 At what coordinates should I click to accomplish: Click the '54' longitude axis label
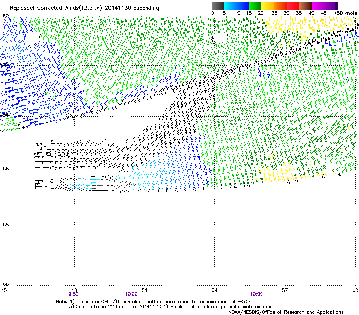(x=214, y=290)
